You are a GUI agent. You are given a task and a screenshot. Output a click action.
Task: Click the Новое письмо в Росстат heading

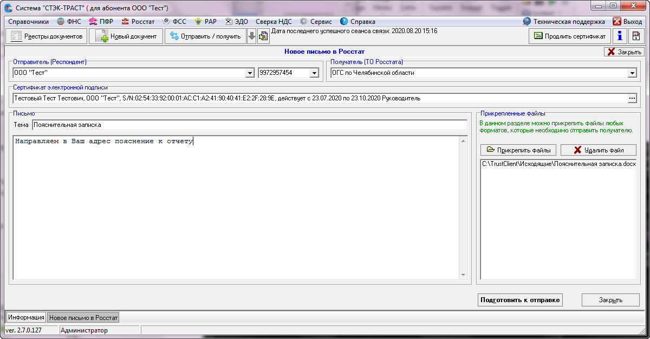(324, 52)
